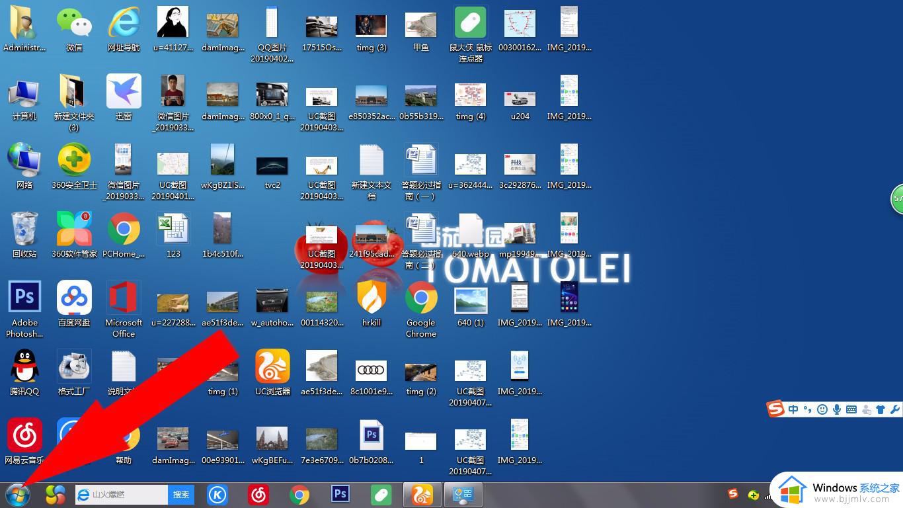Image resolution: width=903 pixels, height=508 pixels.
Task: Click green mouse clicker taskbar icon
Action: click(381, 495)
